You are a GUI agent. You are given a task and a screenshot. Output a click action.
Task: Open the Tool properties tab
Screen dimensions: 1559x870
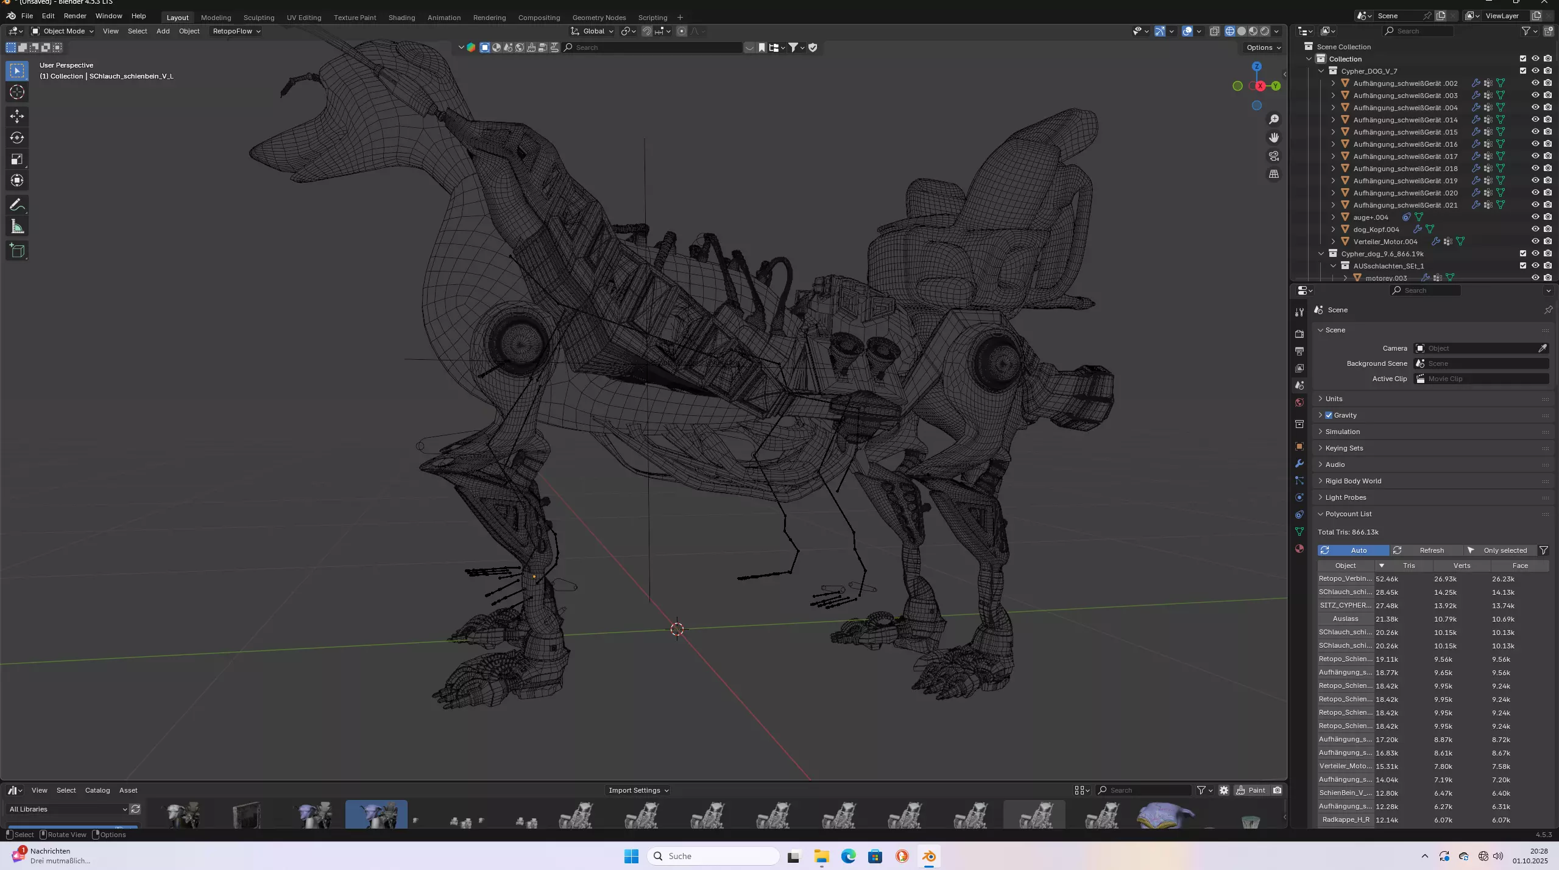[x=1299, y=312]
